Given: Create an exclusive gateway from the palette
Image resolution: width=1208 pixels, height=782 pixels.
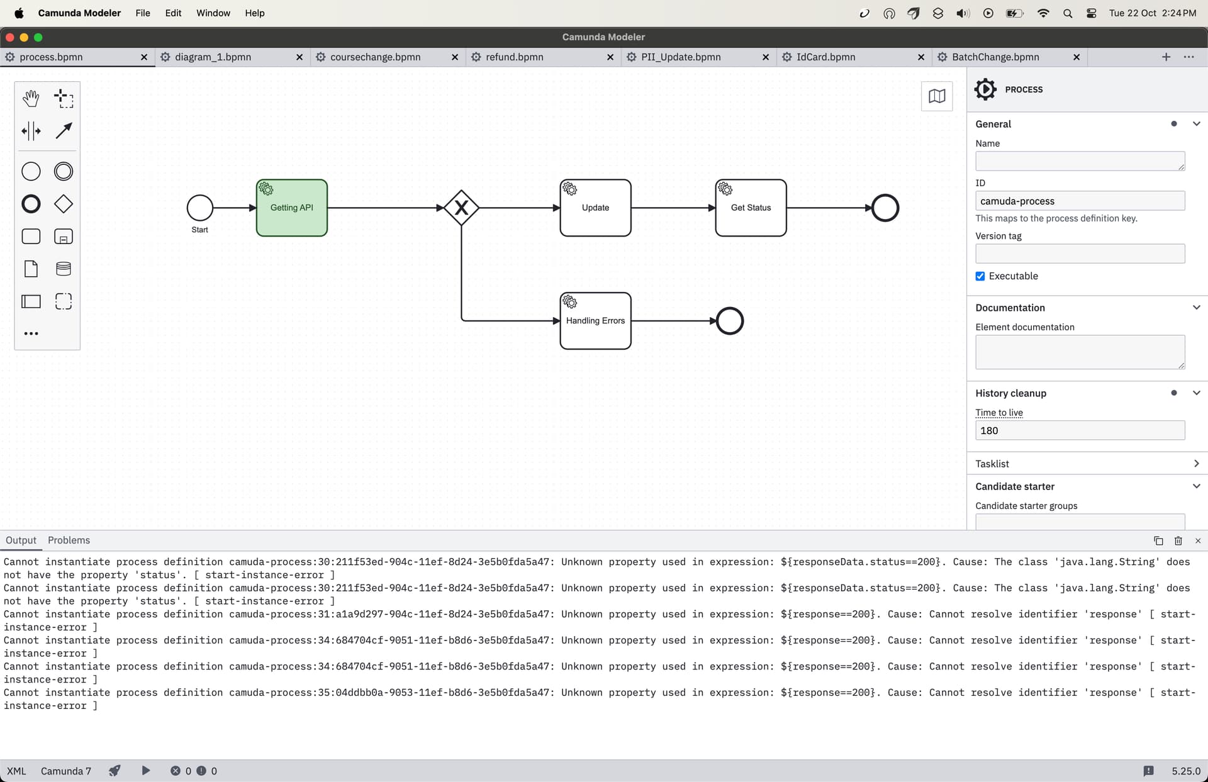Looking at the screenshot, I should coord(64,204).
